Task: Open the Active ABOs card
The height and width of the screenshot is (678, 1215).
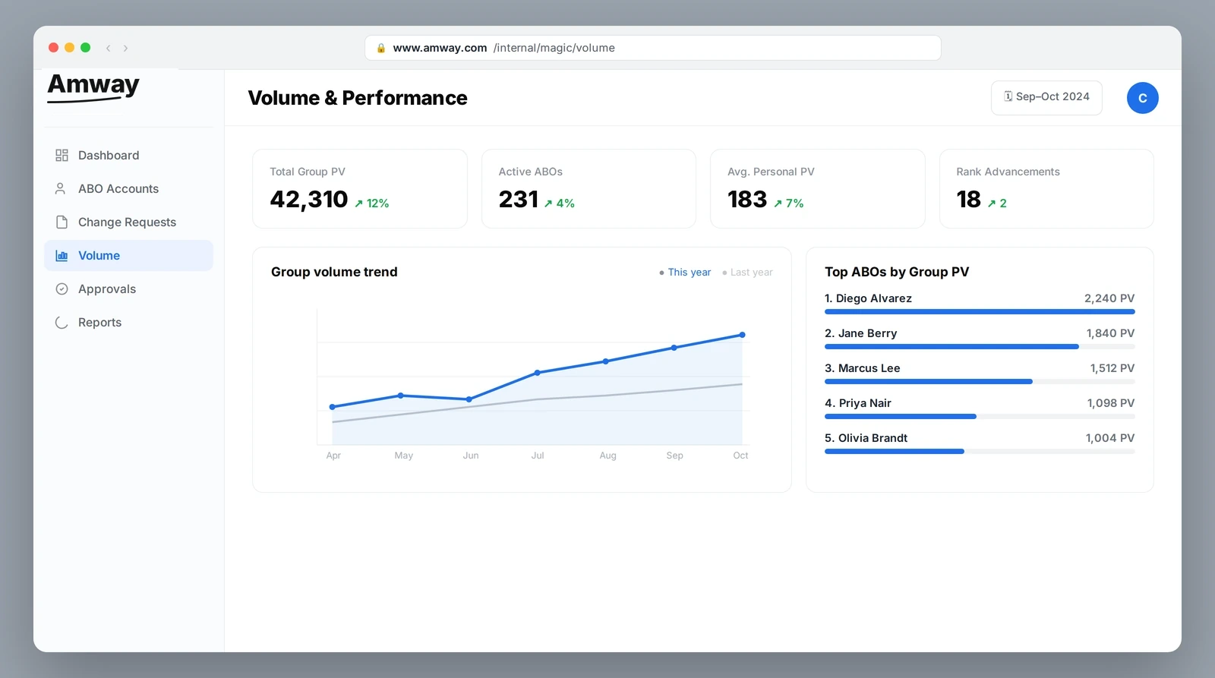Action: [x=589, y=189]
